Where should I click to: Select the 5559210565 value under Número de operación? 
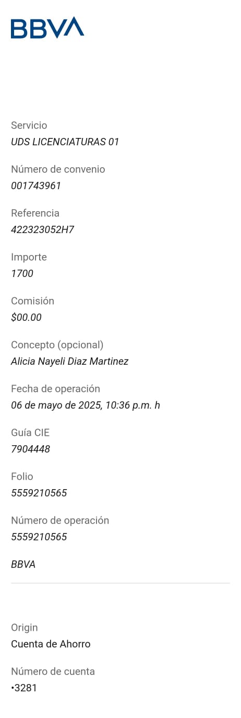[39, 537]
